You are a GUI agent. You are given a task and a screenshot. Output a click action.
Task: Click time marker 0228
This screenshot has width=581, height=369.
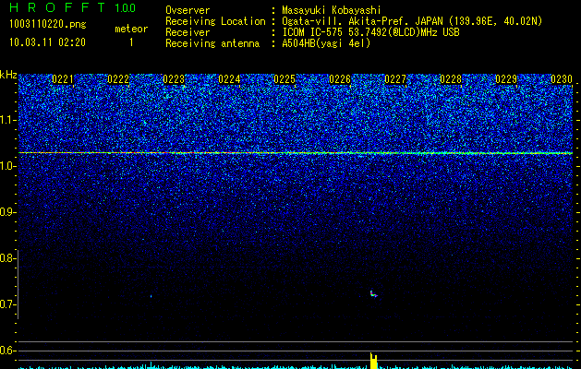pos(451,79)
